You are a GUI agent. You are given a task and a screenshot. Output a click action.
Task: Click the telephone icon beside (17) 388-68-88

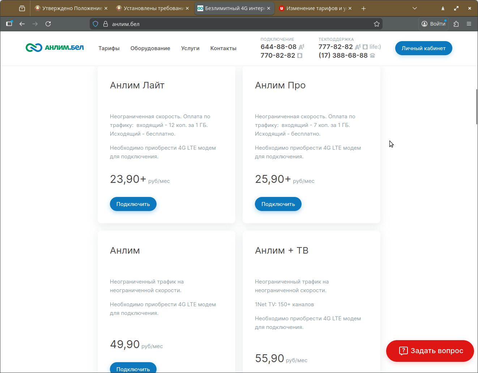(372, 56)
